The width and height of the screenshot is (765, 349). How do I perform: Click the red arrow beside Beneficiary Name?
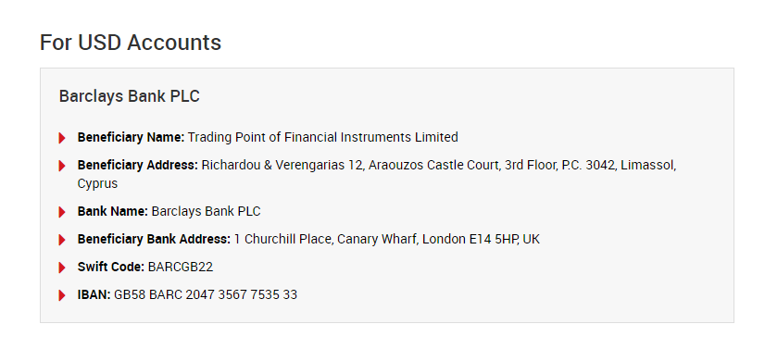pos(62,138)
